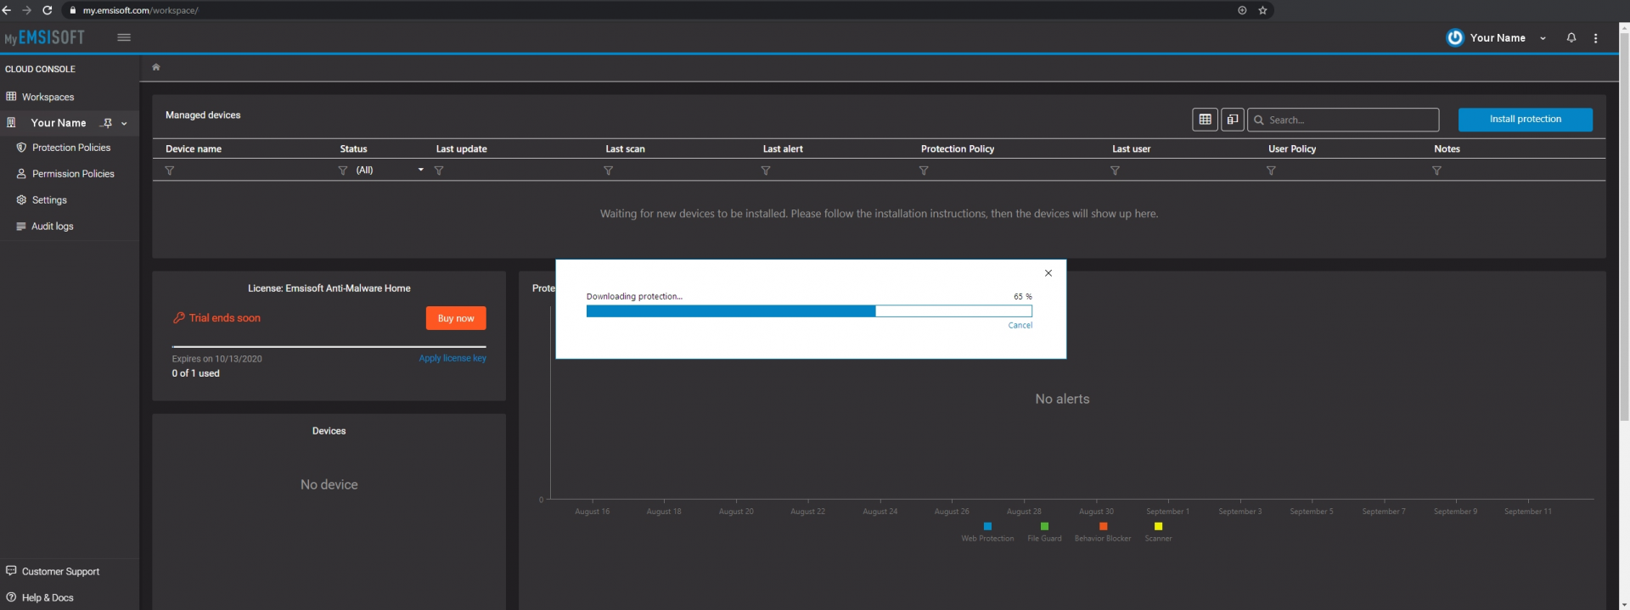Screen dimensions: 1630x610
Task: Sort by Last alert column
Action: pyautogui.click(x=783, y=148)
